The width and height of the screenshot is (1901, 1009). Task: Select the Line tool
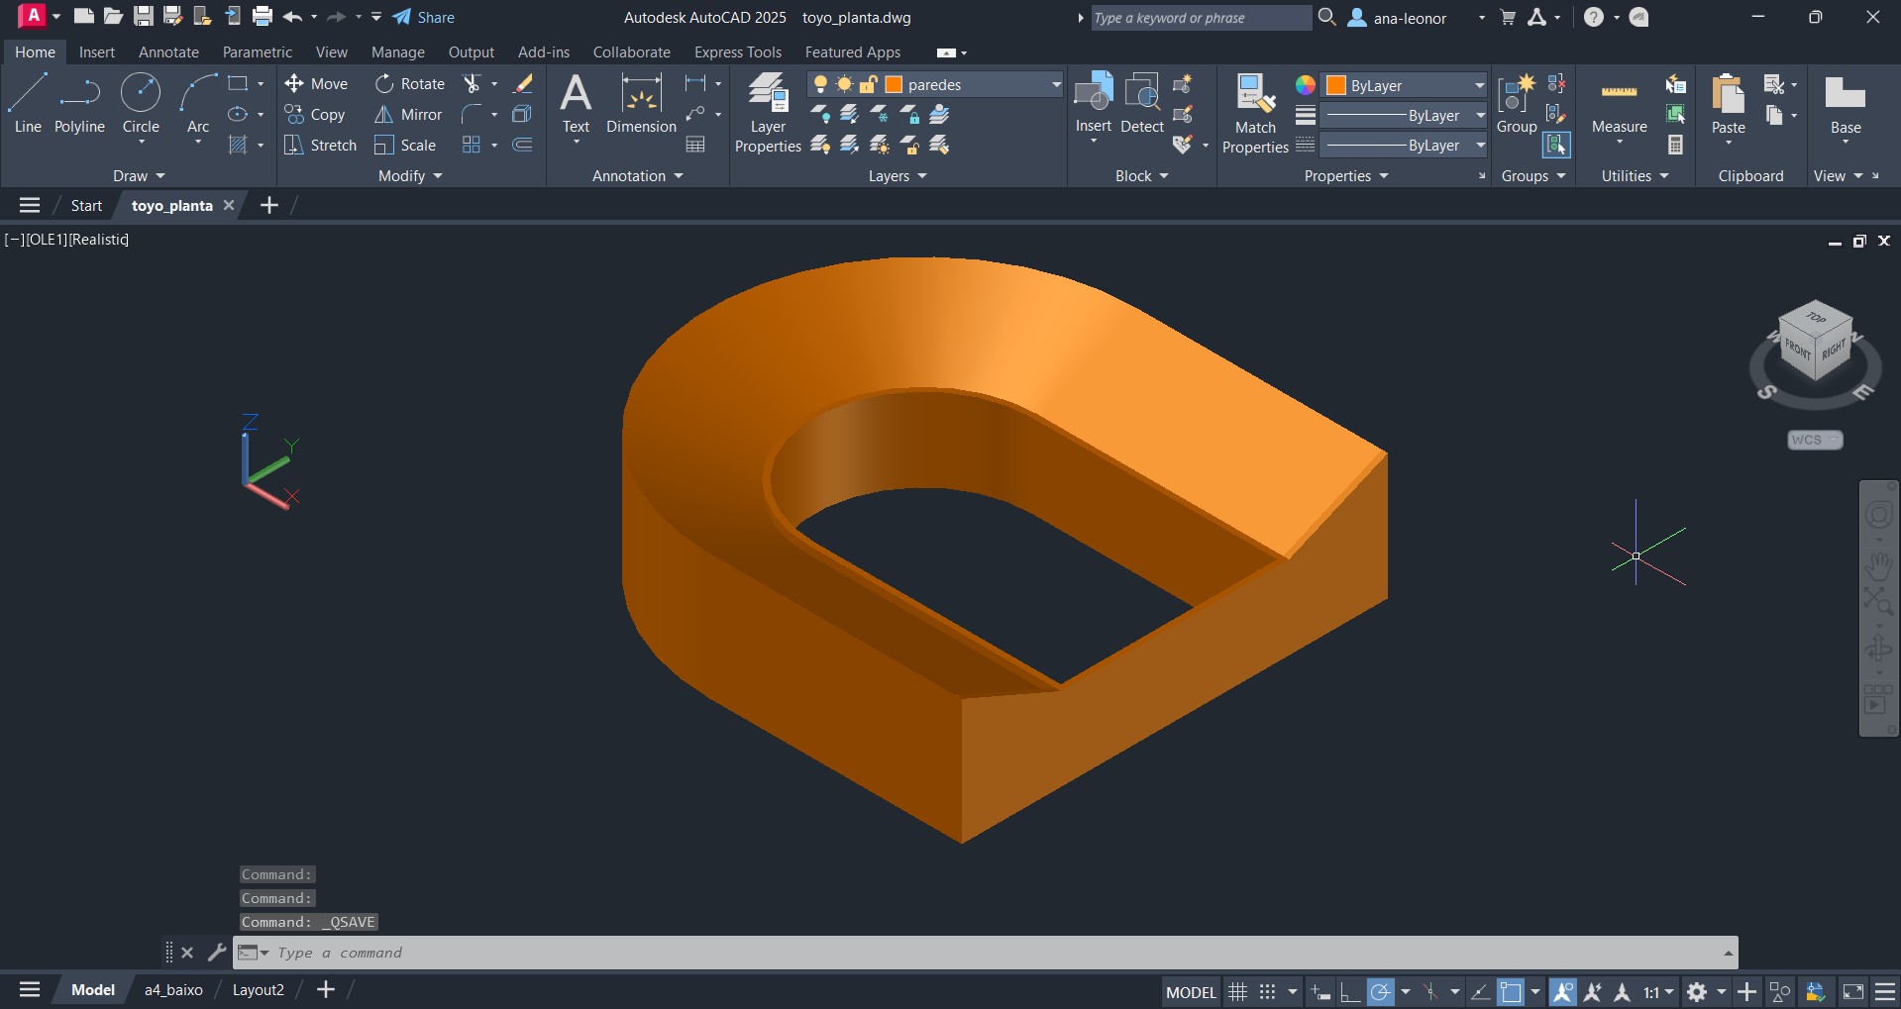pyautogui.click(x=28, y=103)
